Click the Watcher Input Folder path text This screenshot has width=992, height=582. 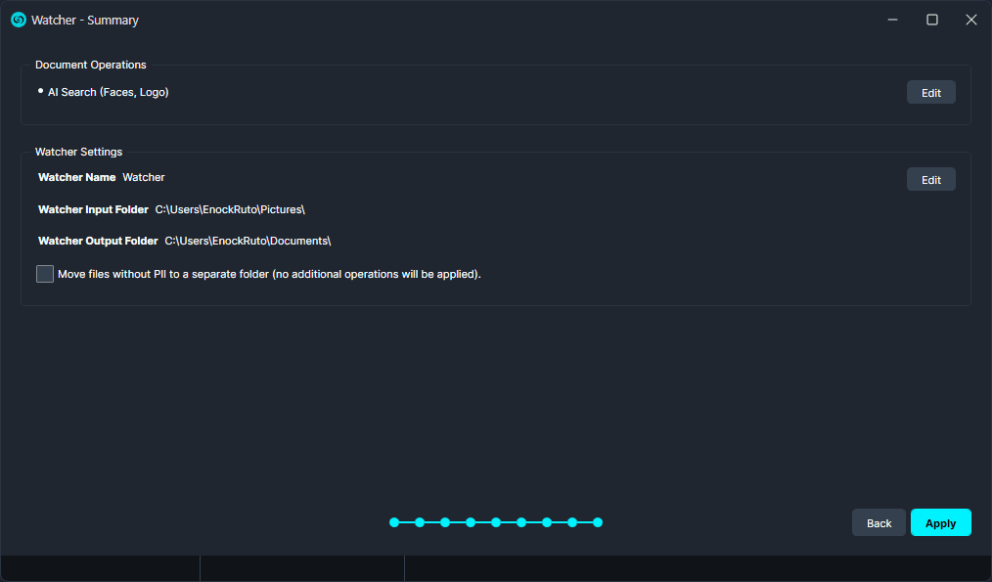[x=230, y=209]
